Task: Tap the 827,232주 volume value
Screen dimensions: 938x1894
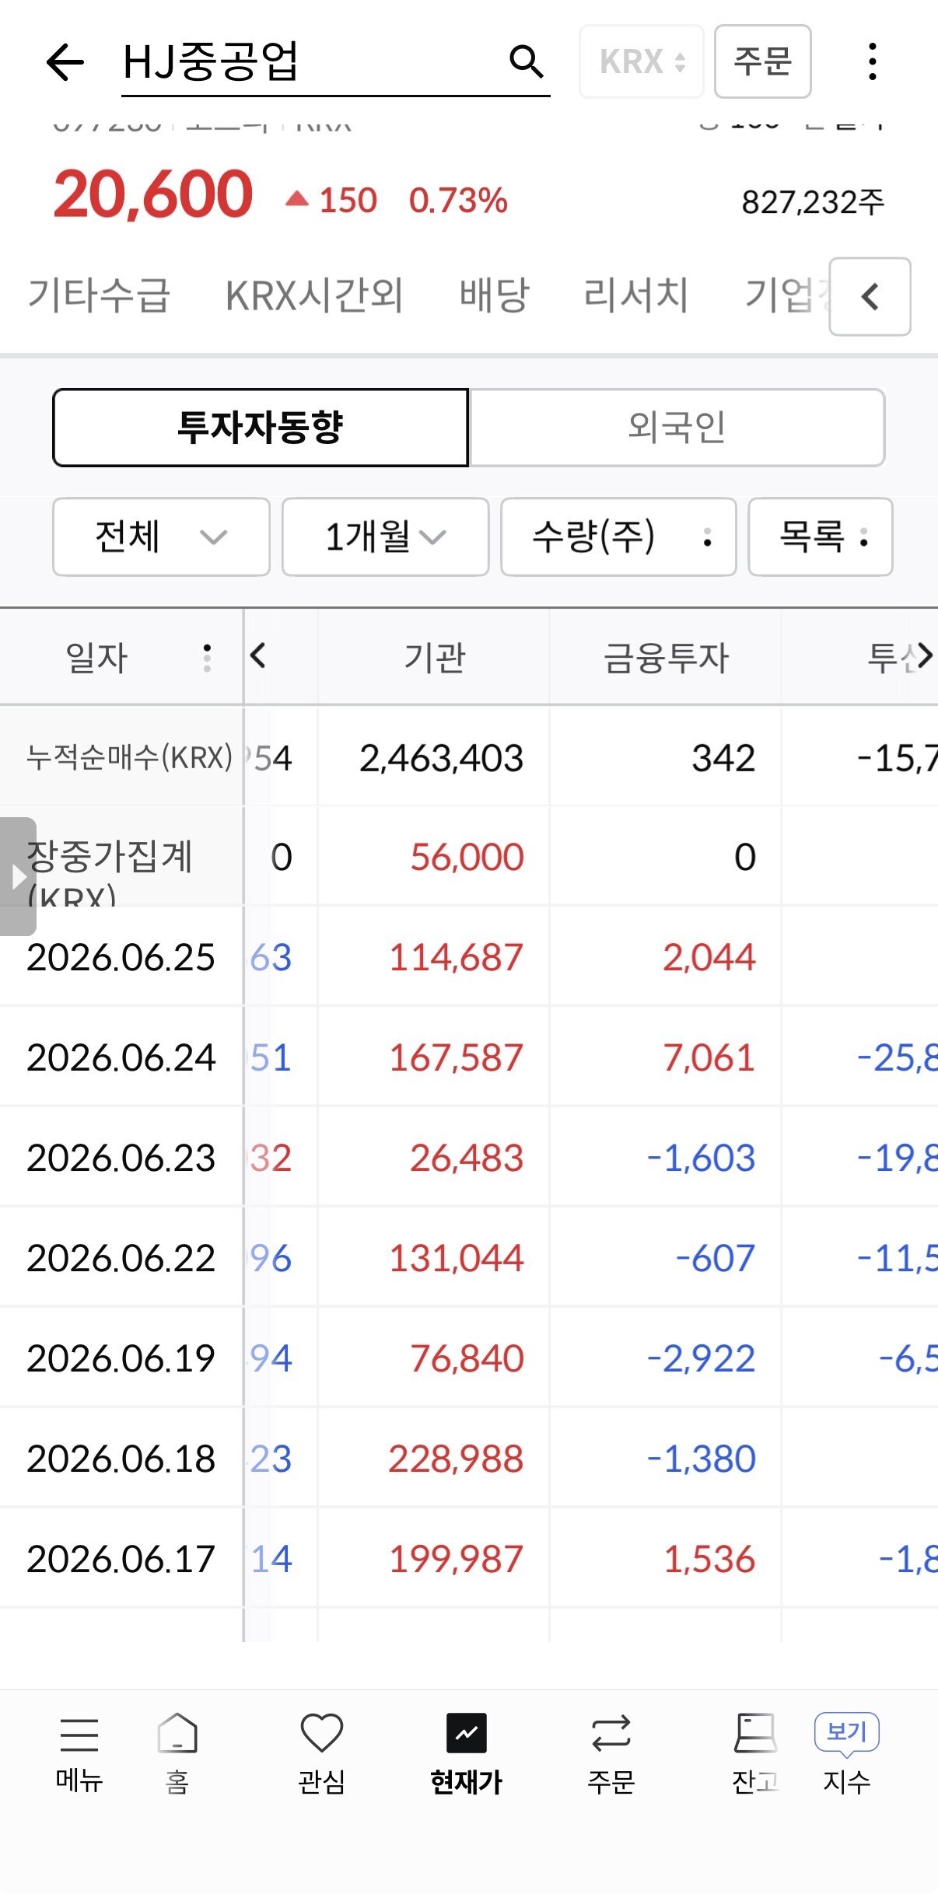Action: [813, 202]
